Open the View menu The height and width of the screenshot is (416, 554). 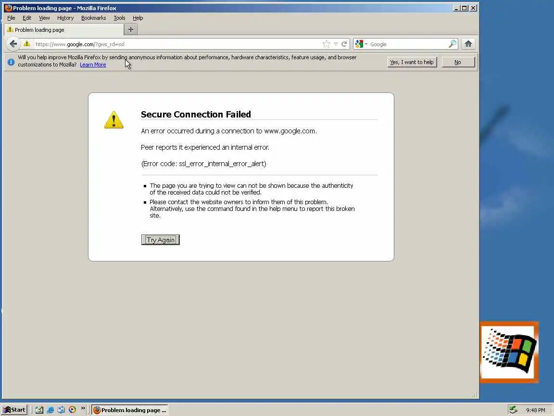44,18
